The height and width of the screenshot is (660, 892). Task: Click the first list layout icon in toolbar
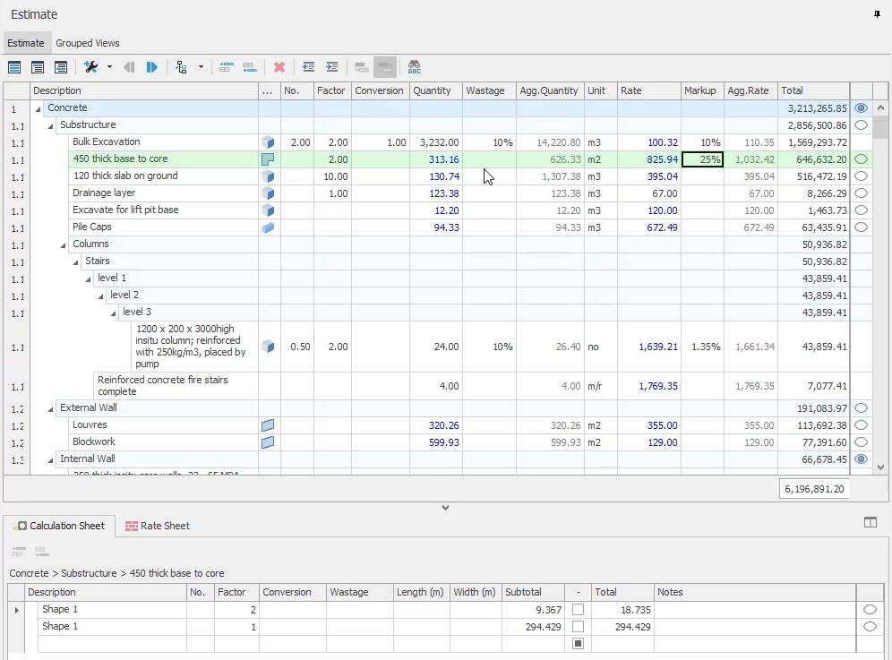coord(14,67)
